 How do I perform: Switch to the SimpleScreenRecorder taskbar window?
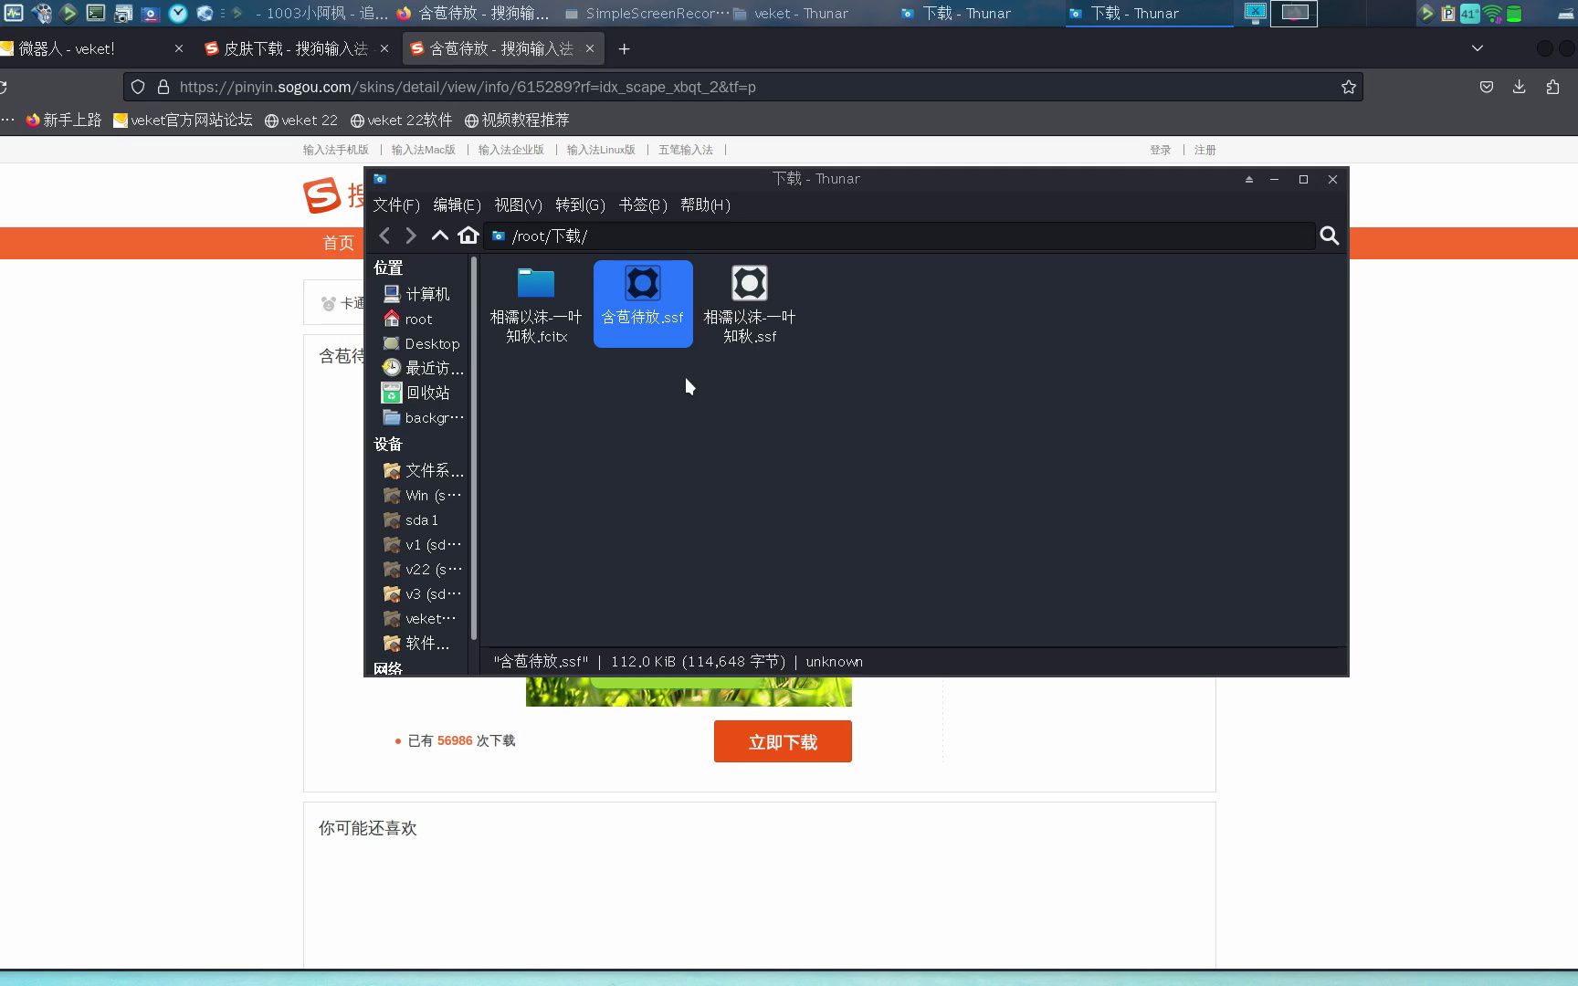point(646,13)
